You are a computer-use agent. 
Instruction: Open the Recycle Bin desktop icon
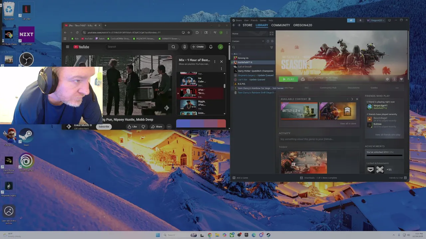9,12
